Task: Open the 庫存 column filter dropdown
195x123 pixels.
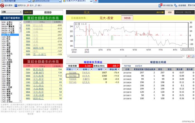Action: (106, 69)
